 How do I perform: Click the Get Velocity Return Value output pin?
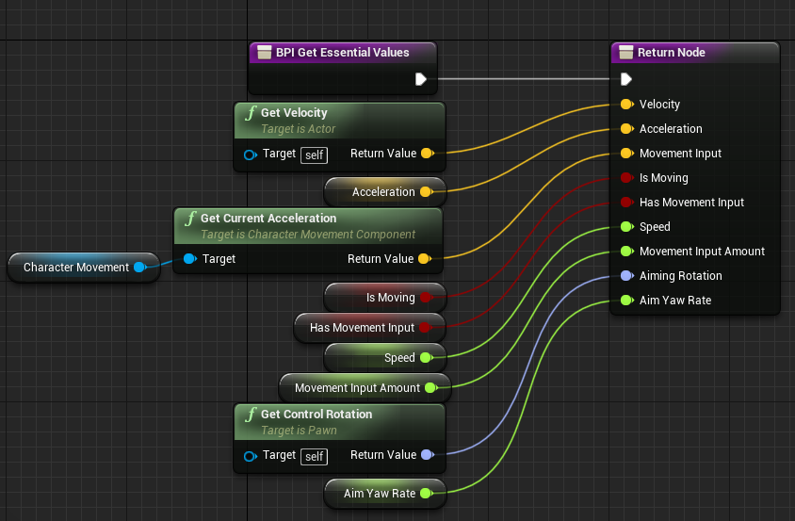(426, 154)
